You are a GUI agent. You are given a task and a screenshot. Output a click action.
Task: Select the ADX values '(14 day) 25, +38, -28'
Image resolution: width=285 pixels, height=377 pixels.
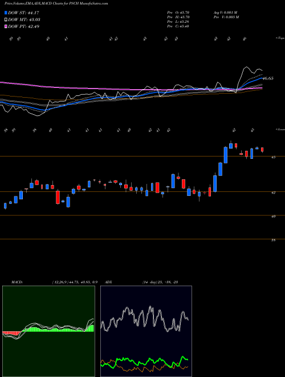tap(160, 282)
